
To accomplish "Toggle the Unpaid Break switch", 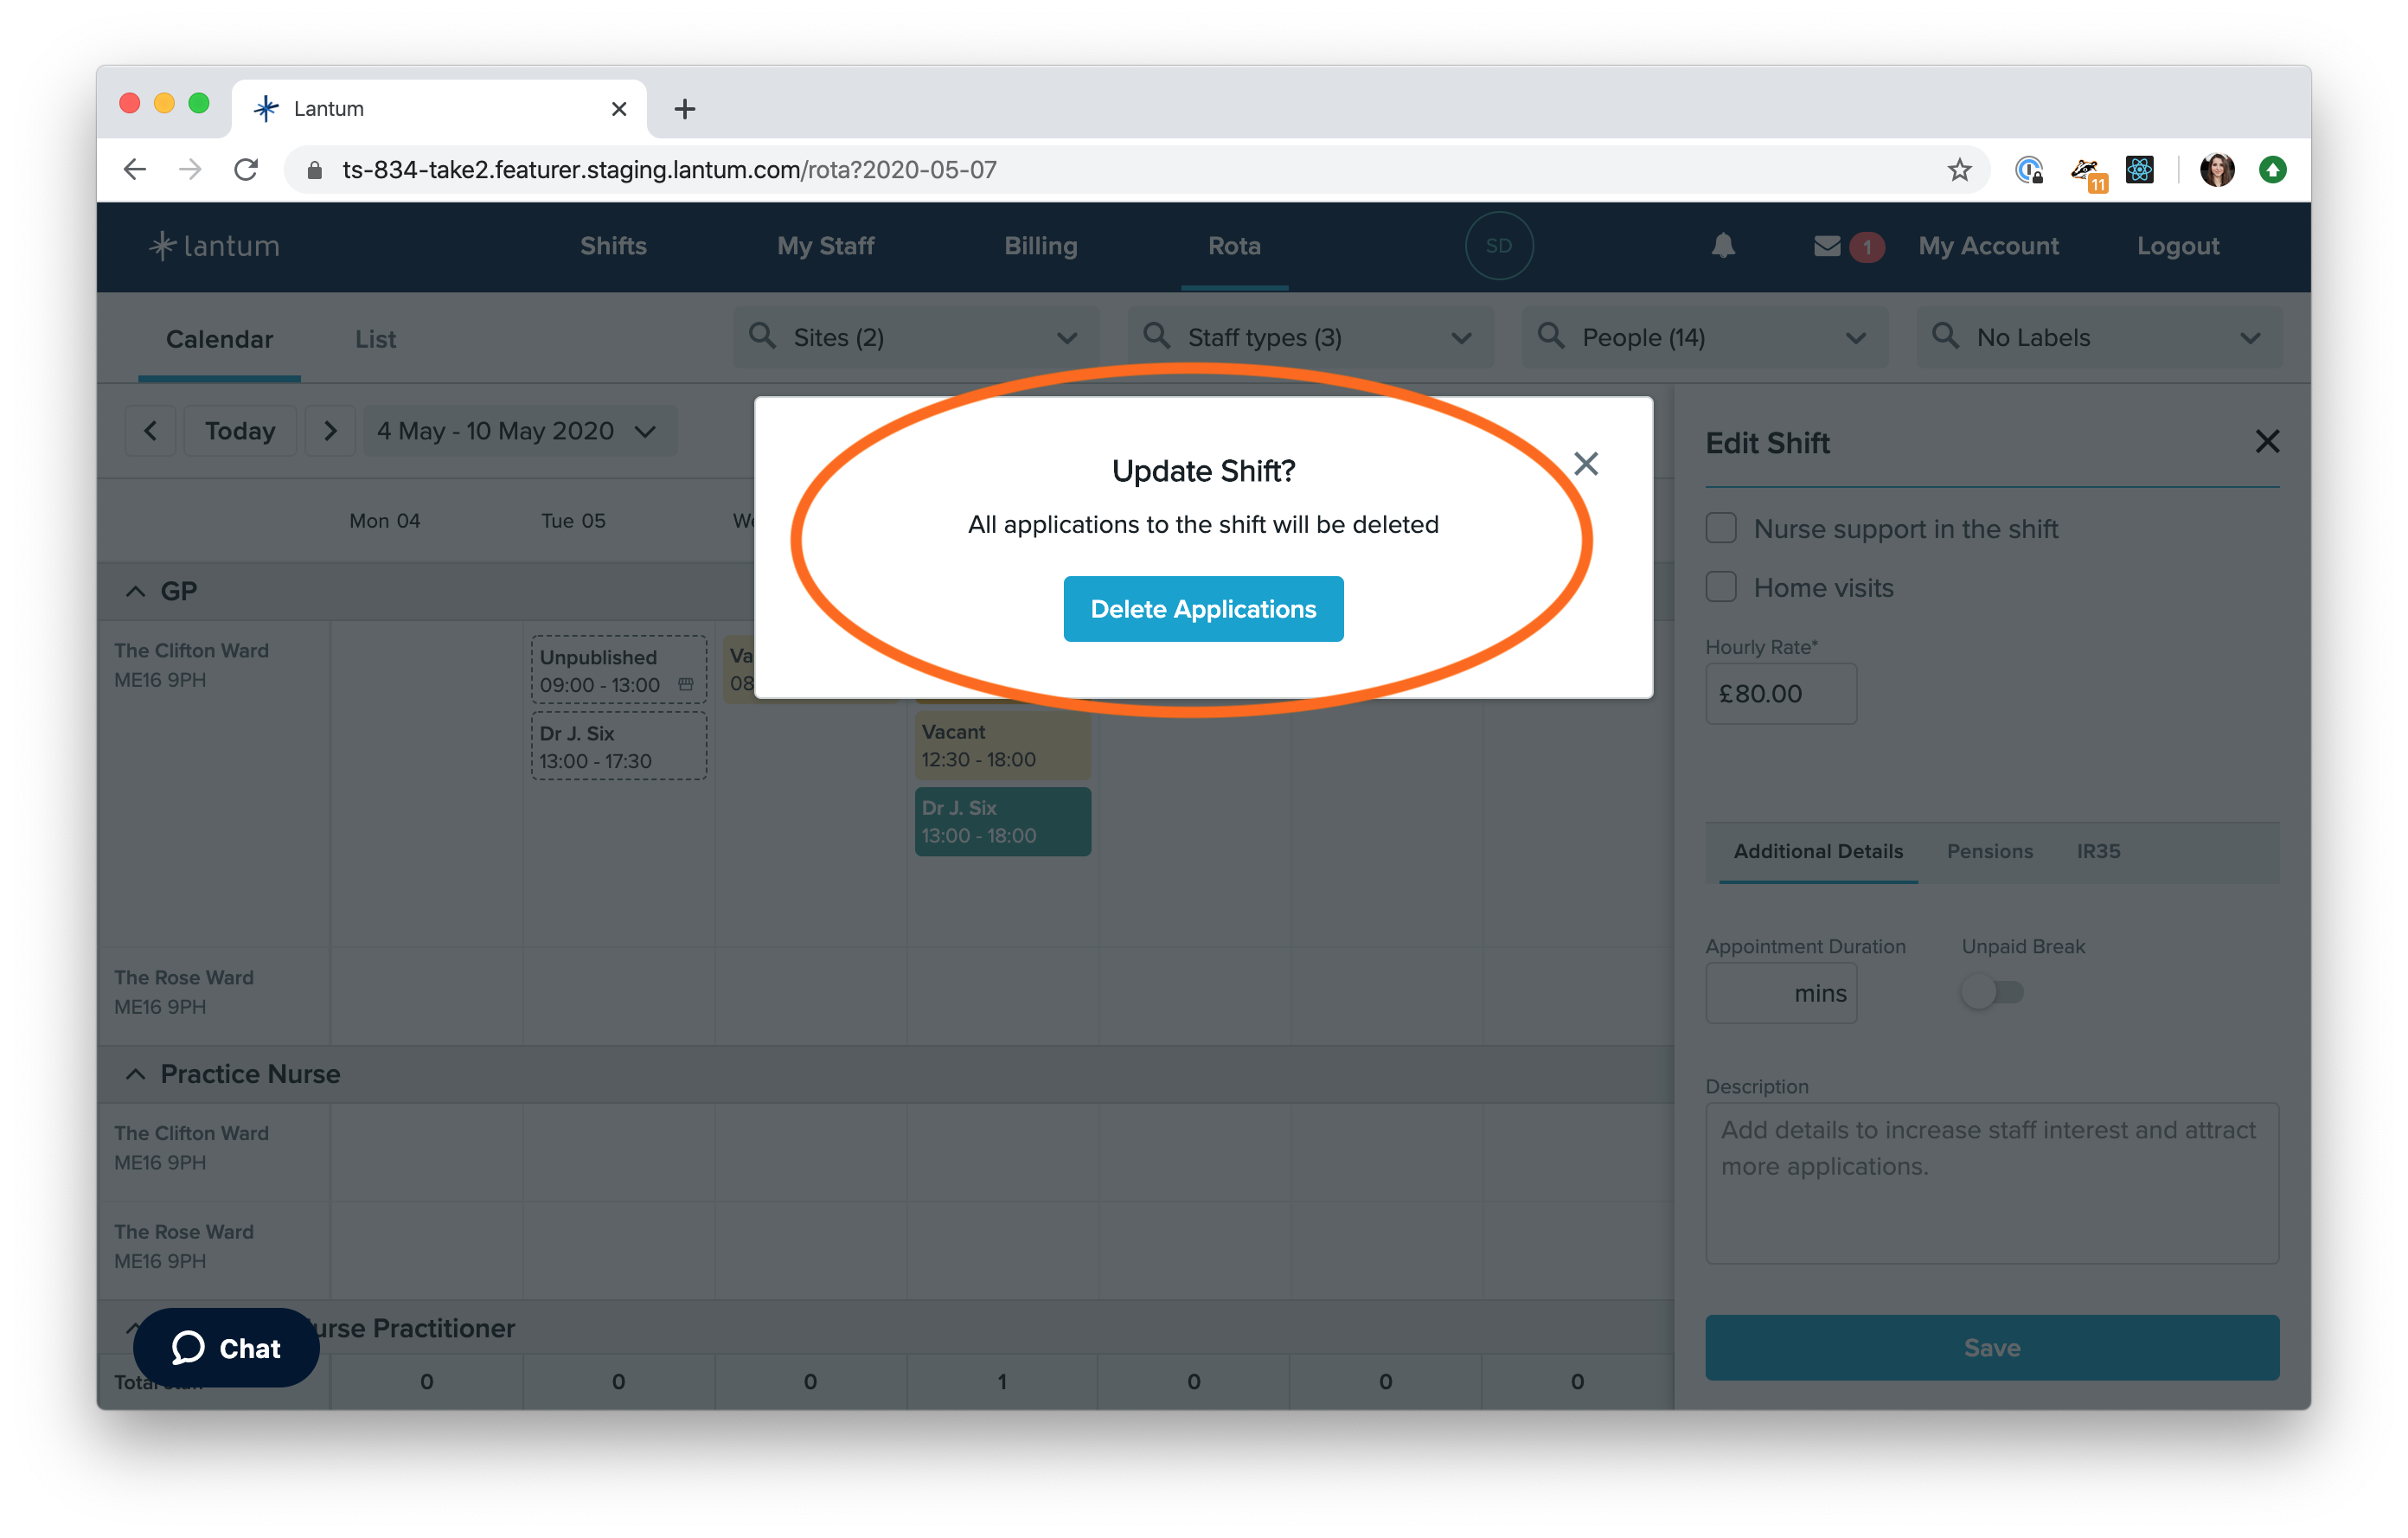I will [x=1992, y=992].
